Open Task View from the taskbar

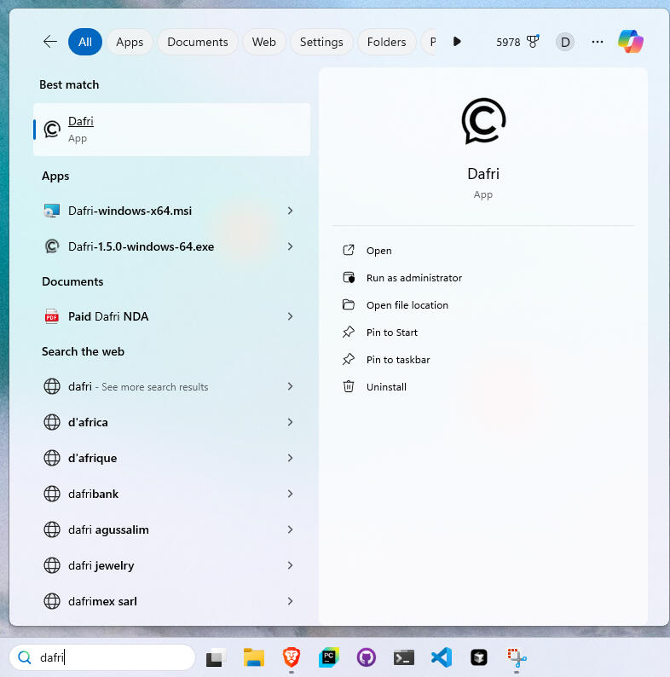(x=216, y=657)
